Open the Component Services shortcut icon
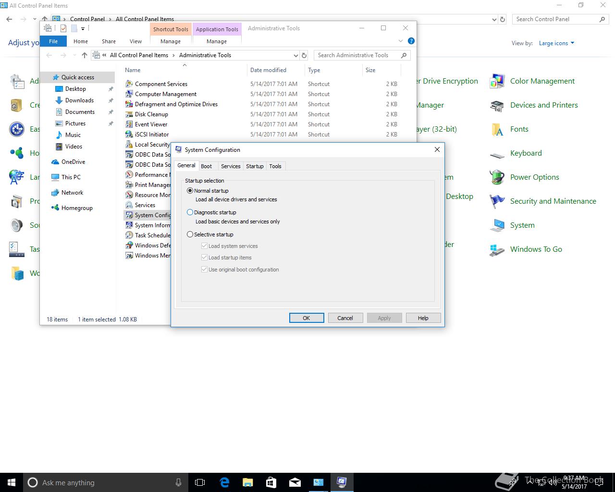 [129, 84]
